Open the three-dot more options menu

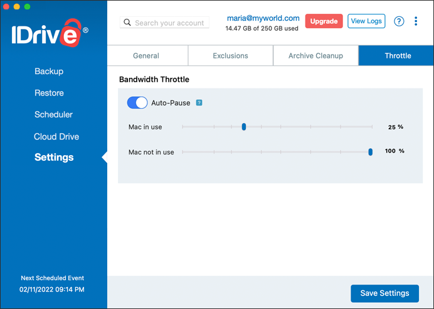[416, 21]
